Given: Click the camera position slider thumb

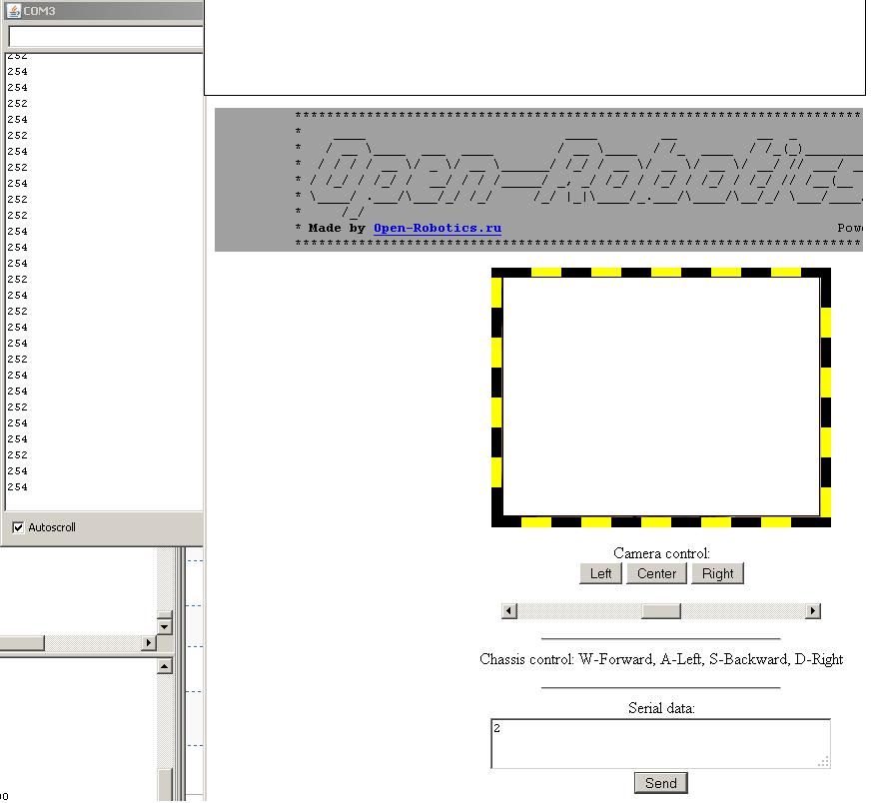Looking at the screenshot, I should [661, 611].
